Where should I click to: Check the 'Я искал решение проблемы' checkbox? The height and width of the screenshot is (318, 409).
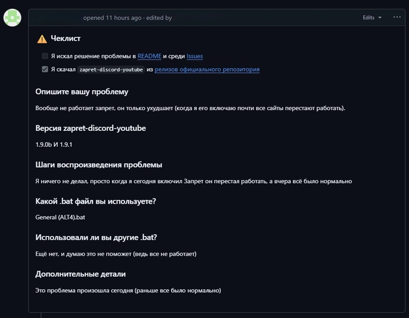[x=45, y=56]
